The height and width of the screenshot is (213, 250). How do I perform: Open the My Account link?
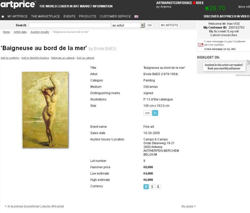pos(217,31)
